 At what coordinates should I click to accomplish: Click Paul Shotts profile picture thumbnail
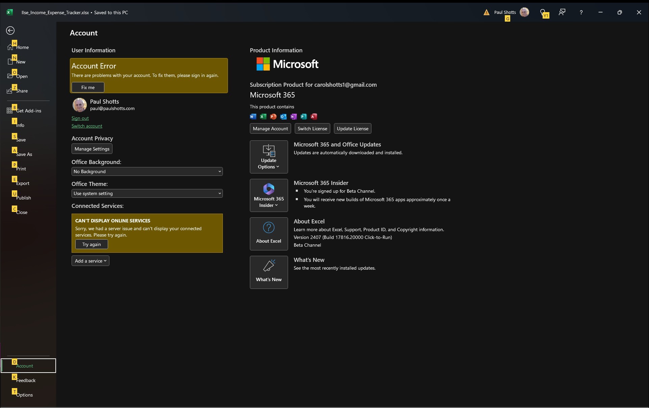(x=80, y=105)
